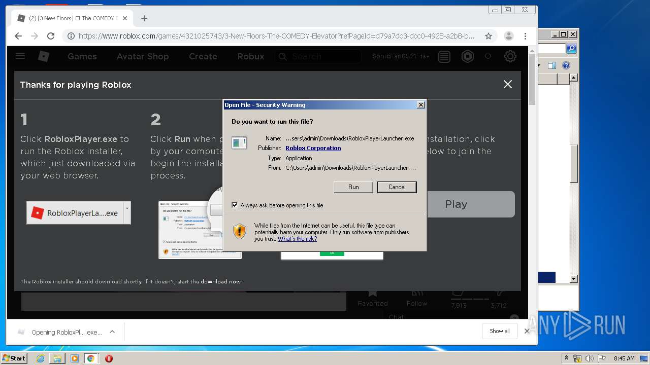Close the Thanks for playing Roblox overlay
Viewport: 650px width, 365px height.
[507, 85]
